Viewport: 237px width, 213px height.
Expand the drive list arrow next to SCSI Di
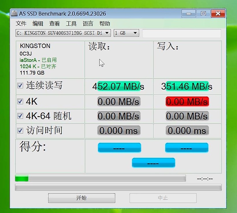click(107, 33)
